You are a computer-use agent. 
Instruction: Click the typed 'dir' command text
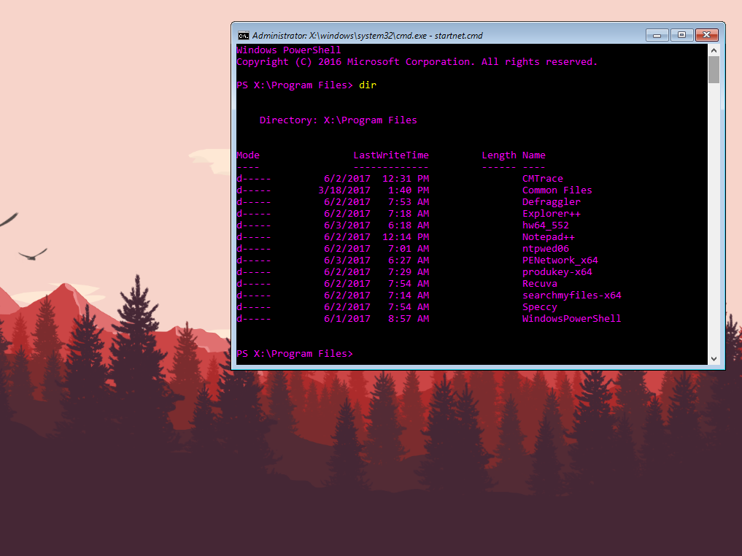point(368,85)
